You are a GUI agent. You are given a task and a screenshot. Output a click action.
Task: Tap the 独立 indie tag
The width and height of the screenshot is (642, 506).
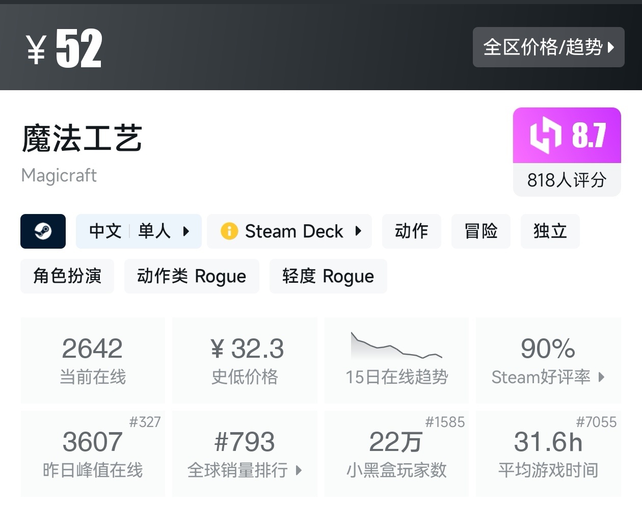click(550, 231)
